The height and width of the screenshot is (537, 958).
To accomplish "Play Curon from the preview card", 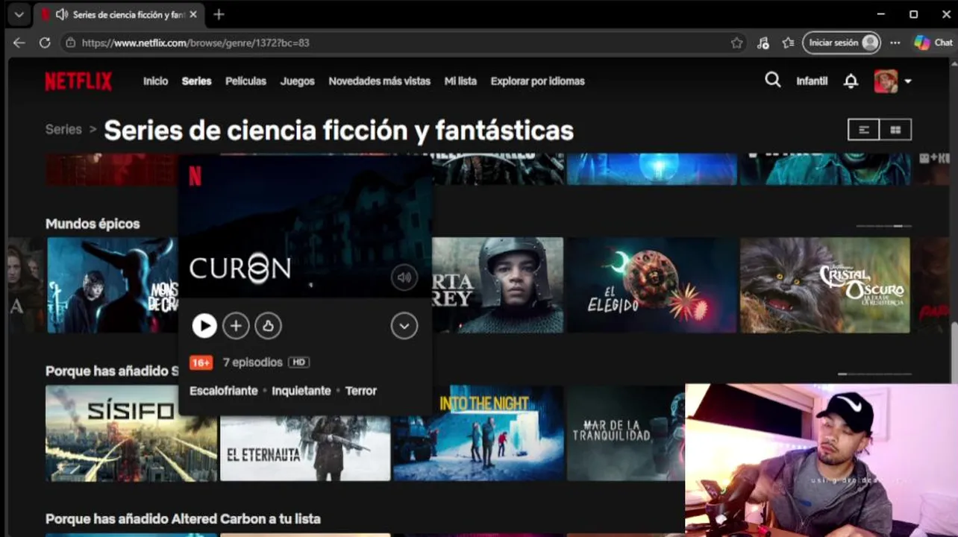I will pyautogui.click(x=204, y=326).
